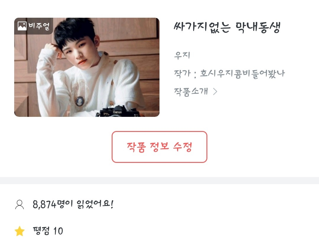Open the 작품소개 link

click(x=191, y=91)
